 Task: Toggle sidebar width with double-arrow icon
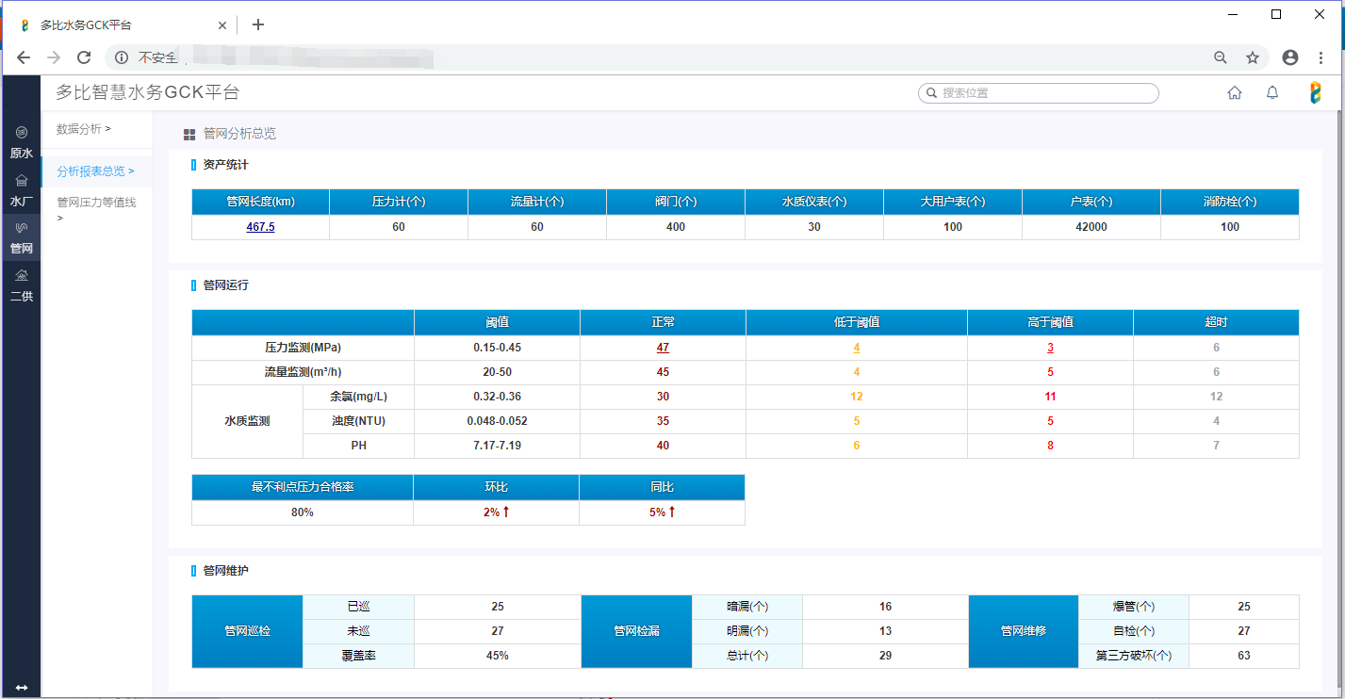tap(21, 688)
